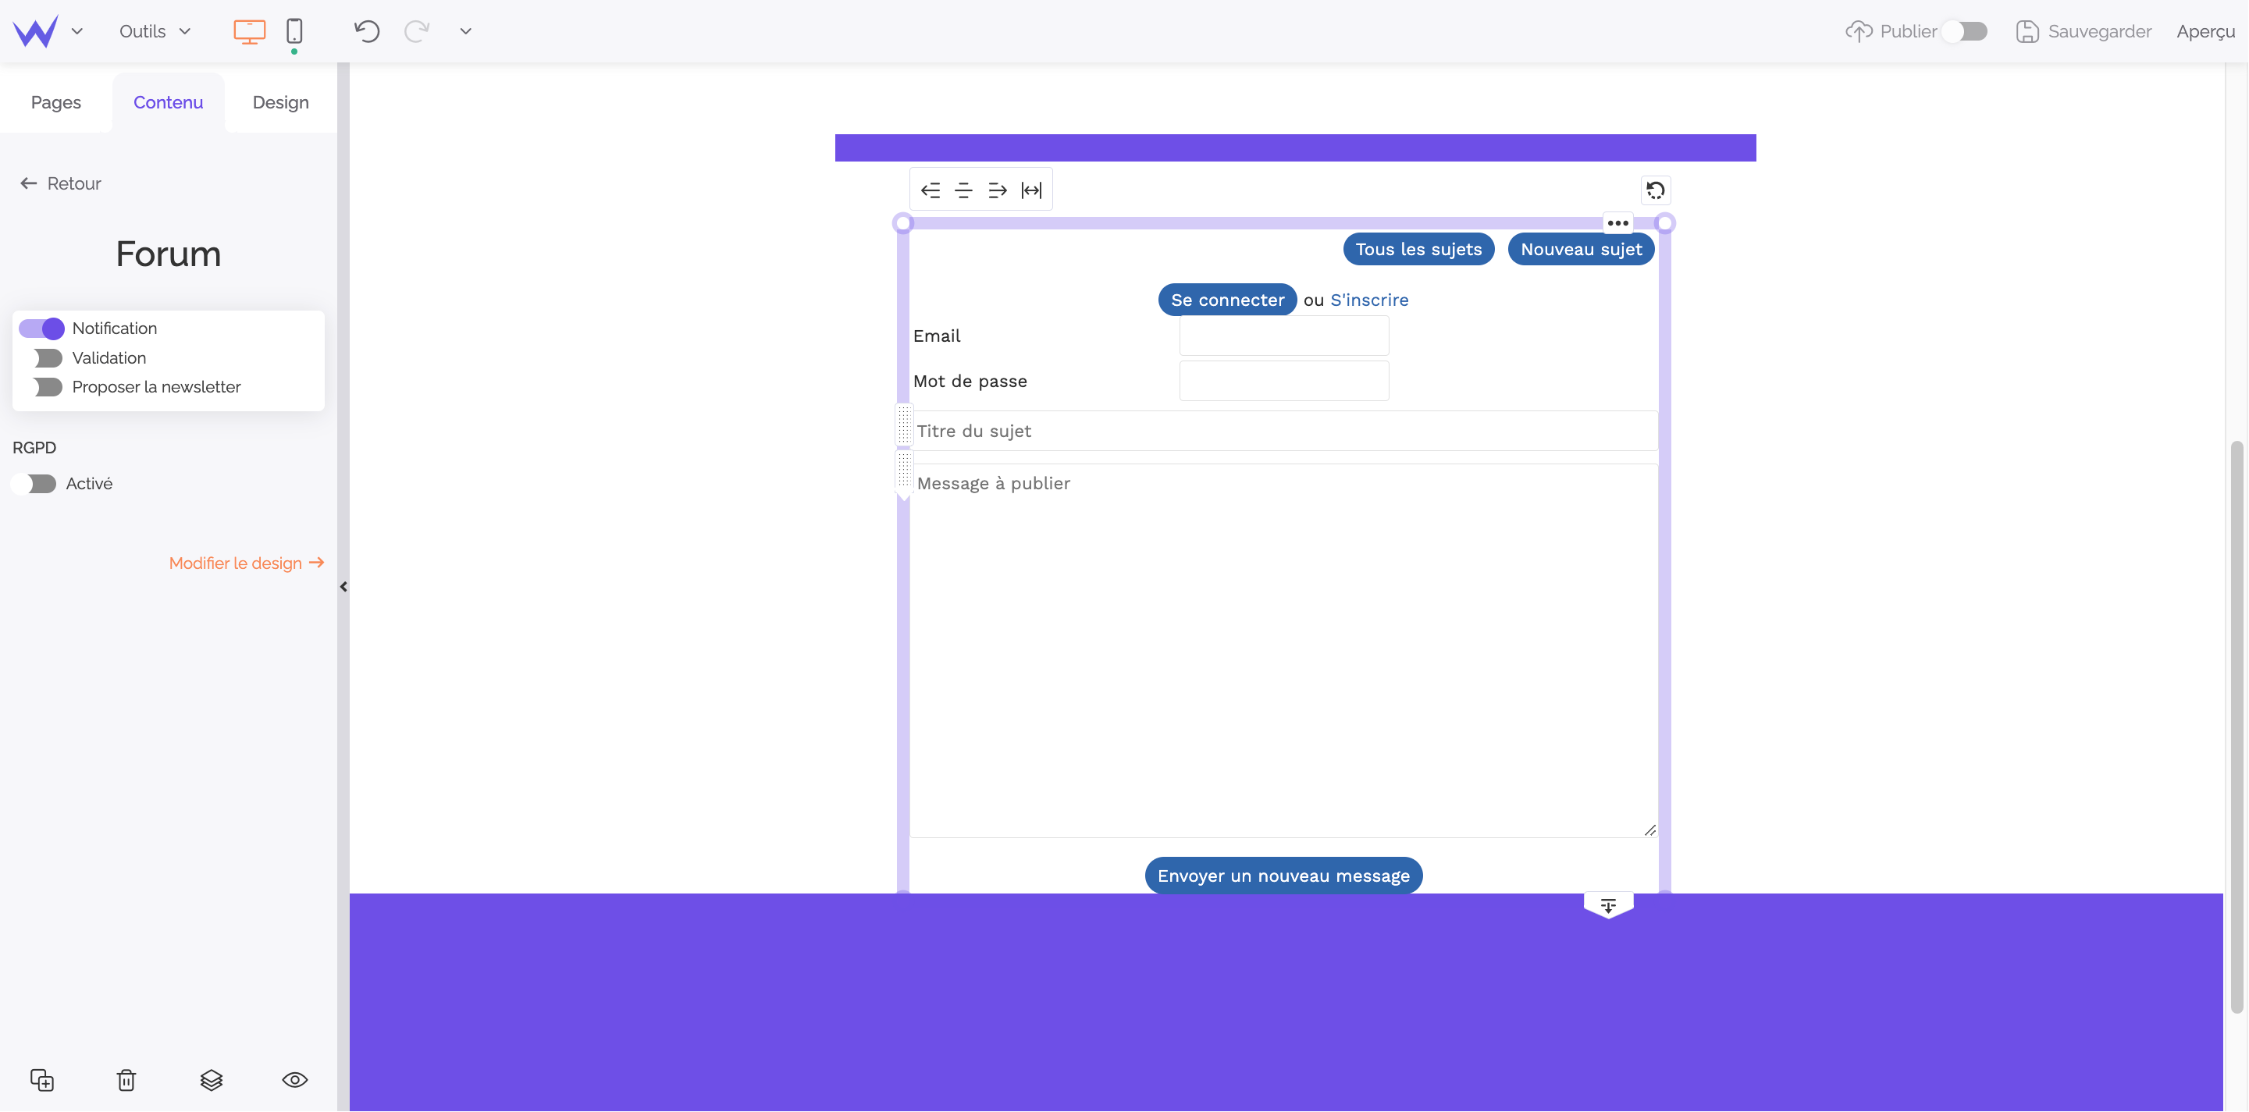This screenshot has height=1112, width=2249.
Task: Click the Mot de passe field
Action: 1284,381
